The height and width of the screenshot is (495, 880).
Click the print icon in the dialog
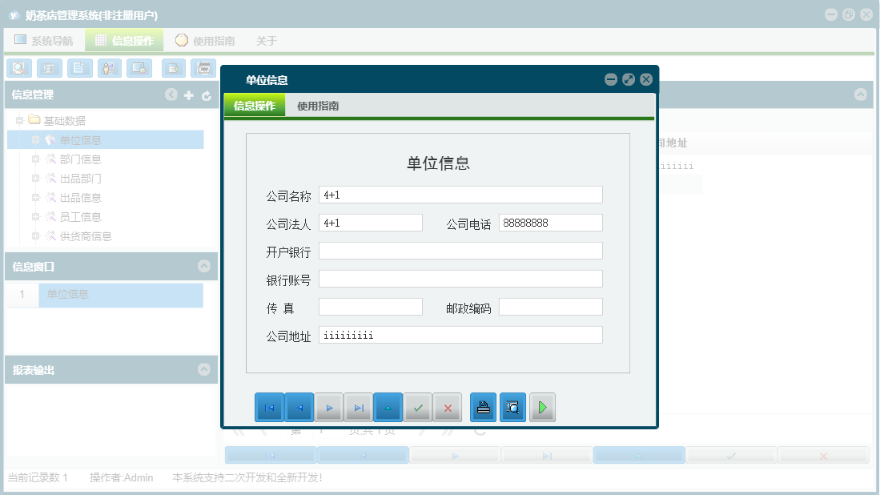pyautogui.click(x=483, y=407)
